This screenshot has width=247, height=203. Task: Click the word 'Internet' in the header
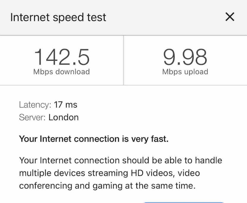tap(30, 17)
